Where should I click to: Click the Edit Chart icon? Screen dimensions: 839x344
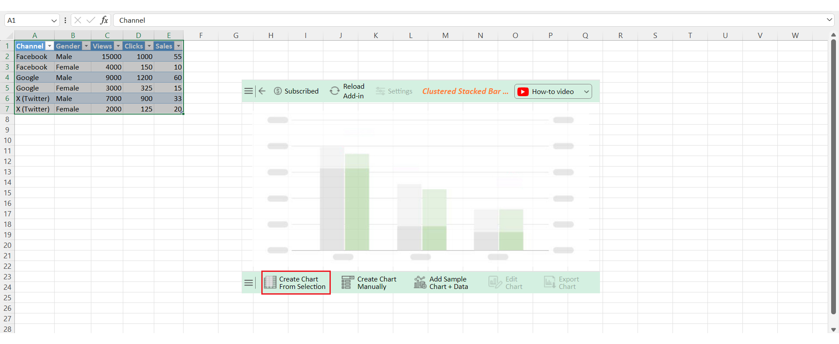pyautogui.click(x=495, y=282)
